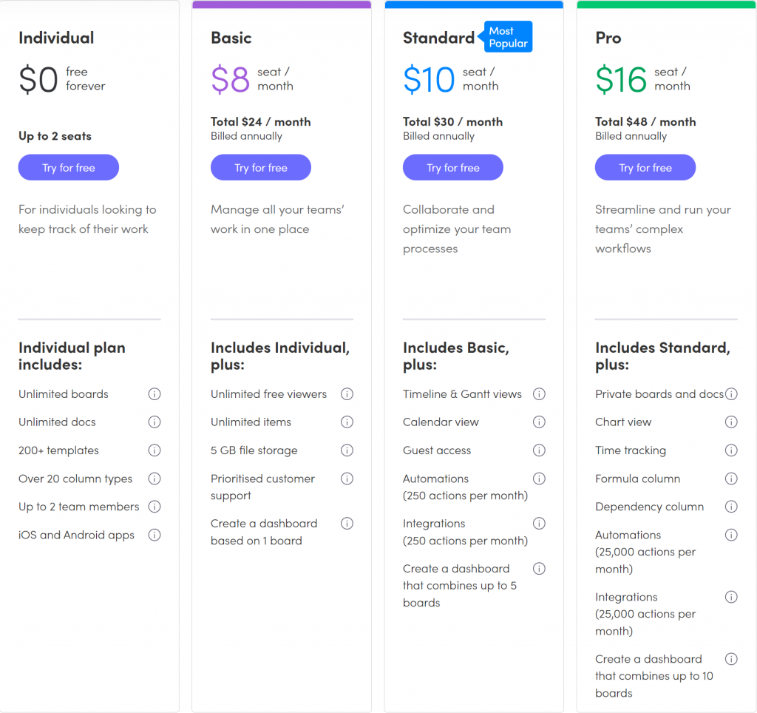This screenshot has height=713, width=757.
Task: Choose Try for free on Pro plan
Action: tap(645, 168)
